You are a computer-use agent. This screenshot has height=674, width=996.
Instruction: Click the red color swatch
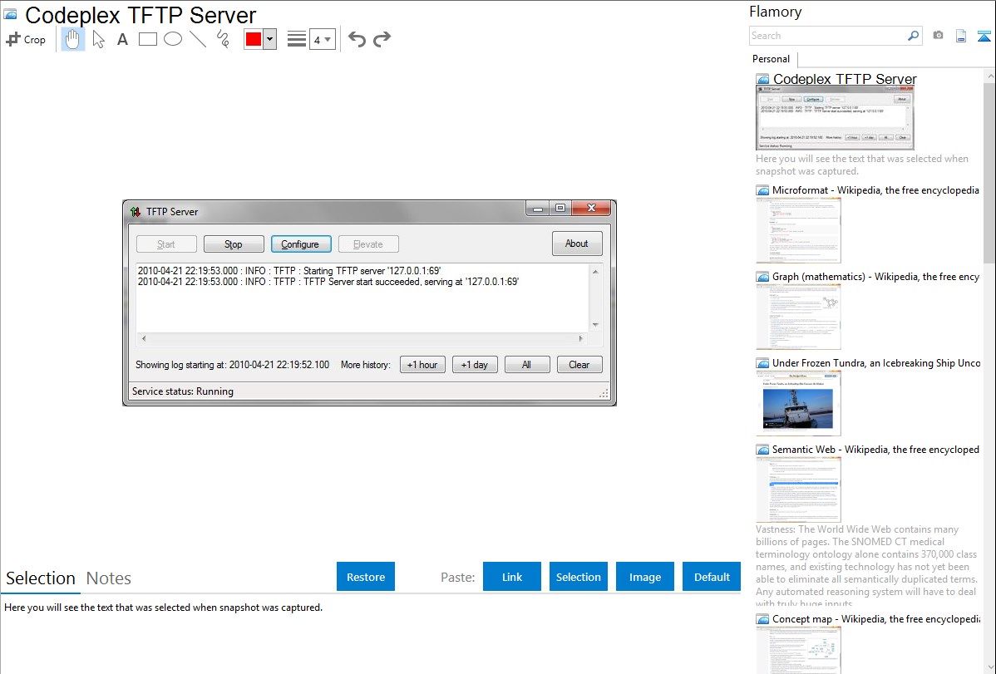(254, 39)
